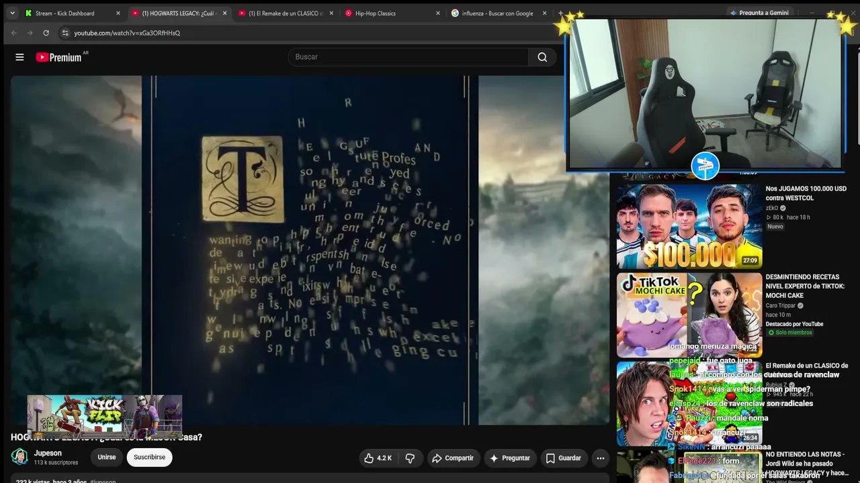Open the Jupeson channel name link
Viewport: 860px width, 483px height.
pos(48,453)
